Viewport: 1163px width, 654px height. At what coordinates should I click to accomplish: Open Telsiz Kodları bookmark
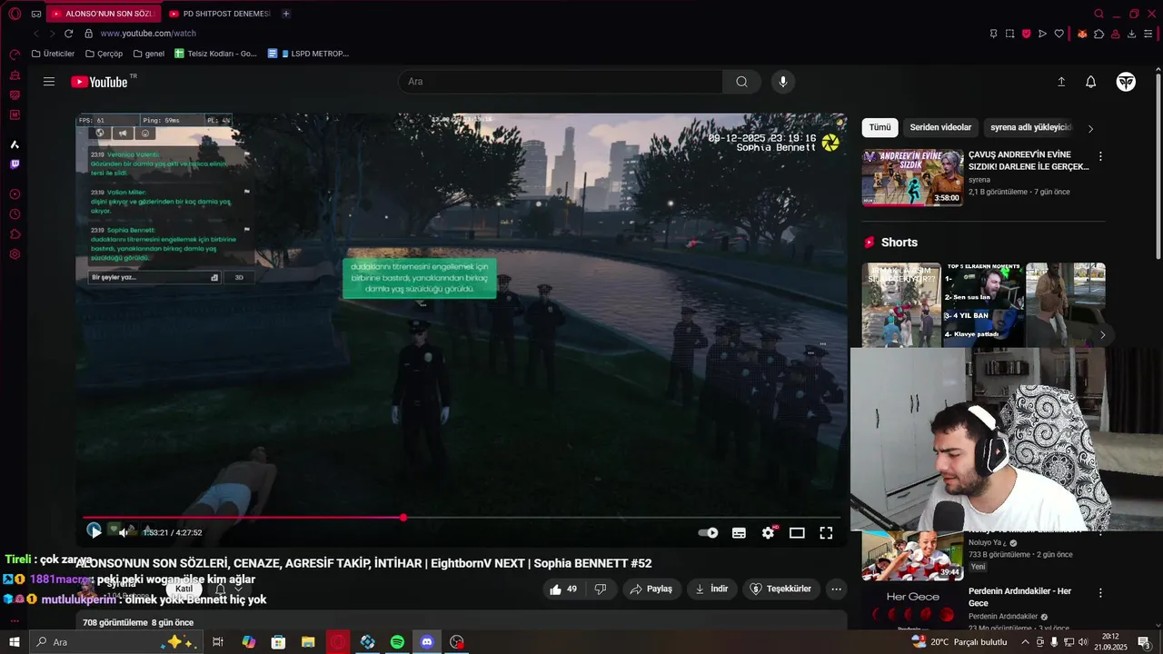click(215, 54)
